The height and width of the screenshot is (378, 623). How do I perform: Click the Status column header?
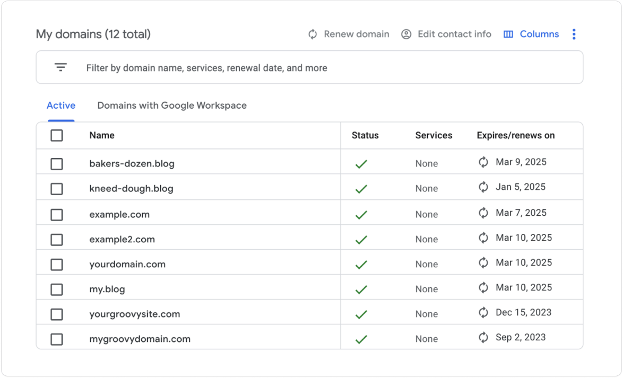pyautogui.click(x=365, y=135)
